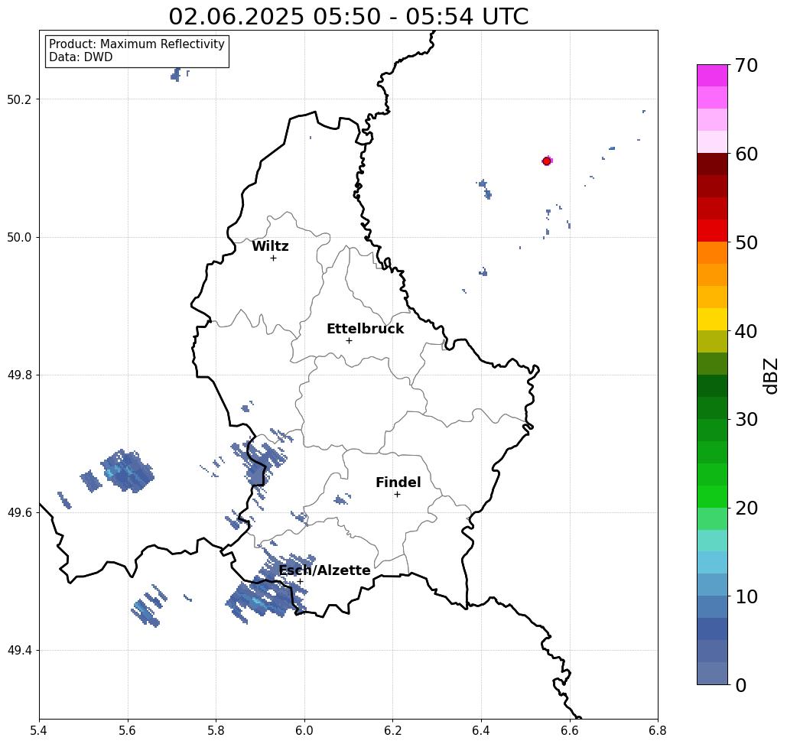Click the plot title timestamp 02.06.2025 05:50 - 05:54 UTC
The image size is (787, 744).
348,17
